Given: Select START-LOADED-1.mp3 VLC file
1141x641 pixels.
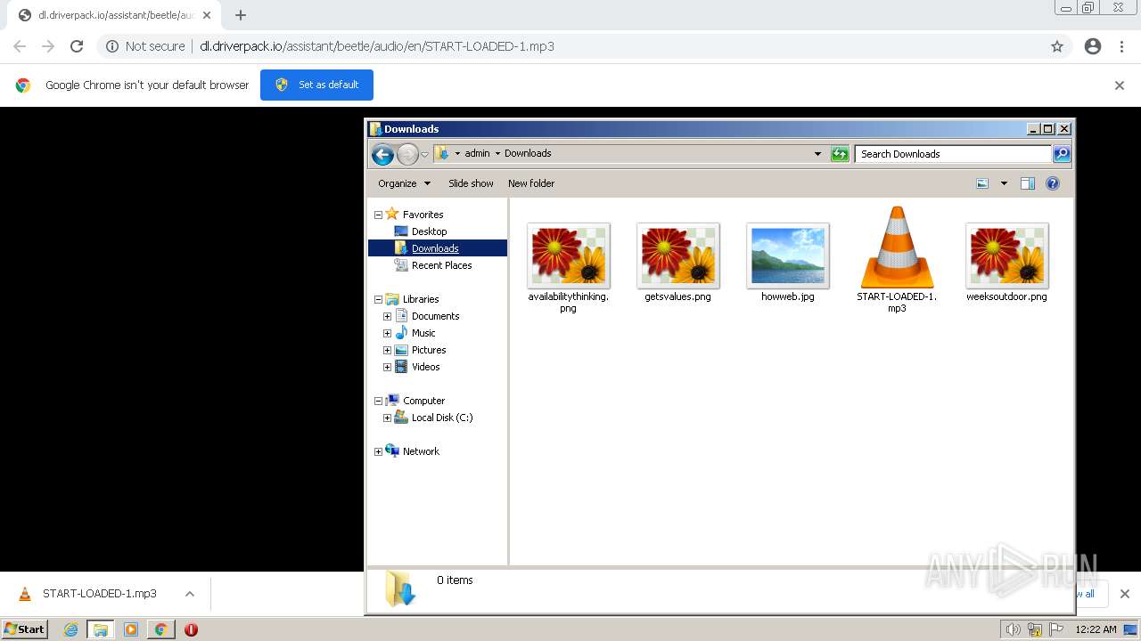Looking at the screenshot, I should tap(897, 260).
